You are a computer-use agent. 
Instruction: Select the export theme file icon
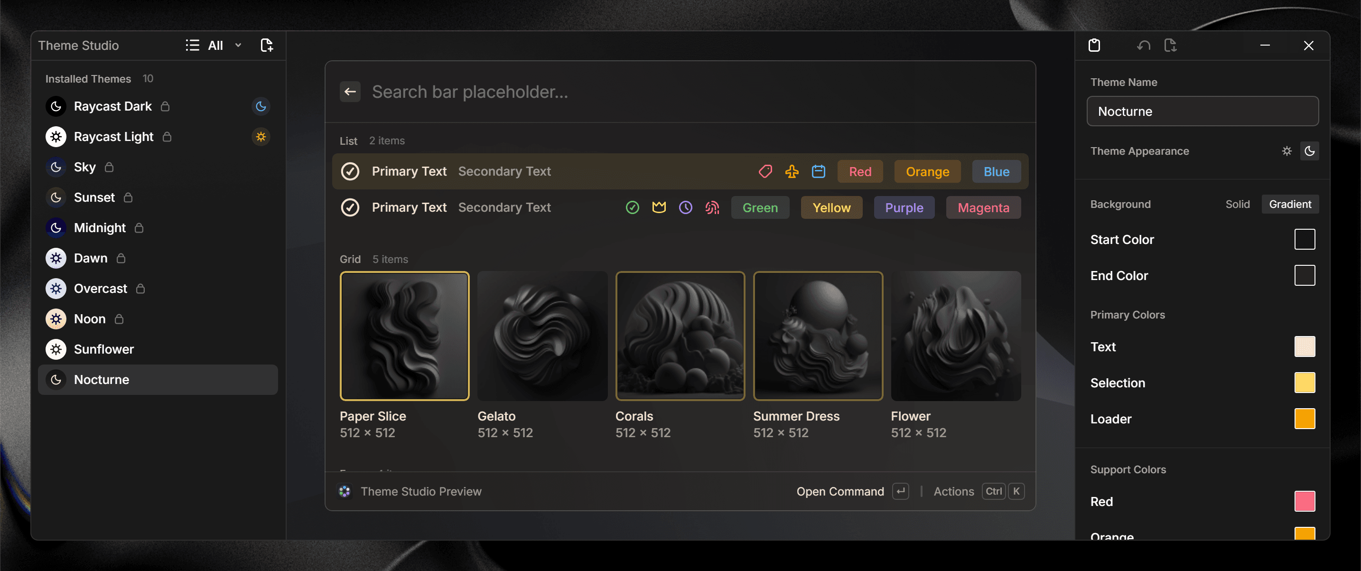point(1170,46)
